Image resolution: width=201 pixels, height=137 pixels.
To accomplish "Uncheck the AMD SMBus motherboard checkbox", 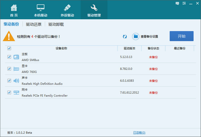I will point(9,57).
